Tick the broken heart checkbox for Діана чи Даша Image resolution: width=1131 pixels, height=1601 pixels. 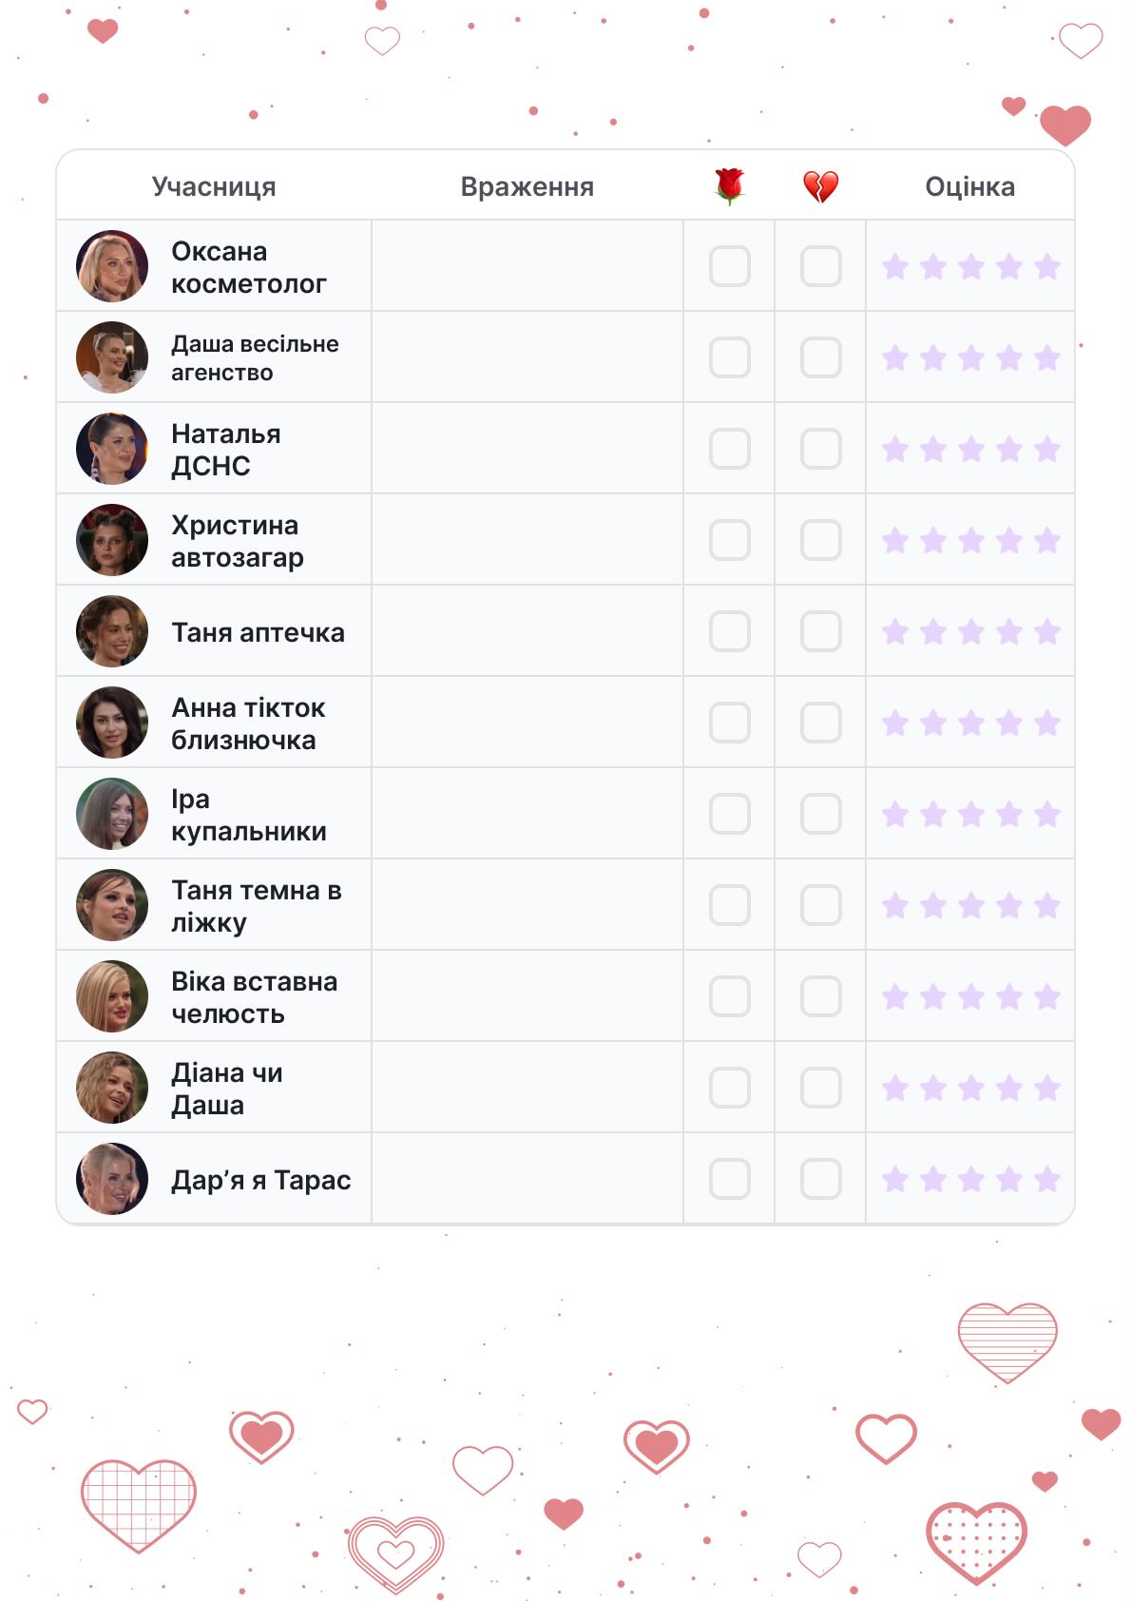tap(820, 1088)
